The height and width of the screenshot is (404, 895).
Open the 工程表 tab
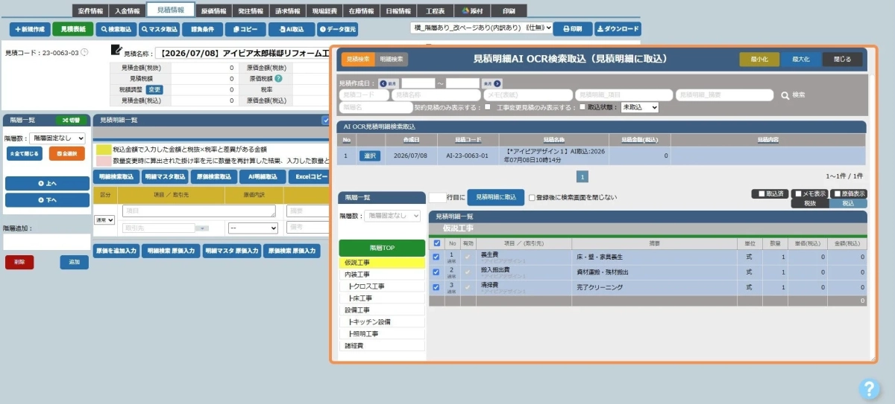pyautogui.click(x=435, y=11)
